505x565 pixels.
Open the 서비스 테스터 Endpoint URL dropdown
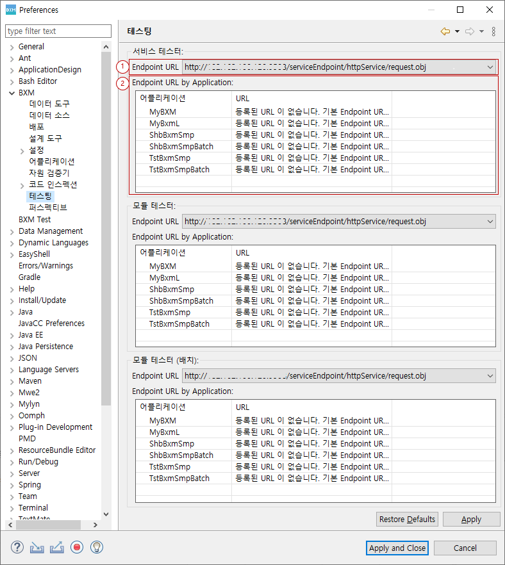point(490,67)
